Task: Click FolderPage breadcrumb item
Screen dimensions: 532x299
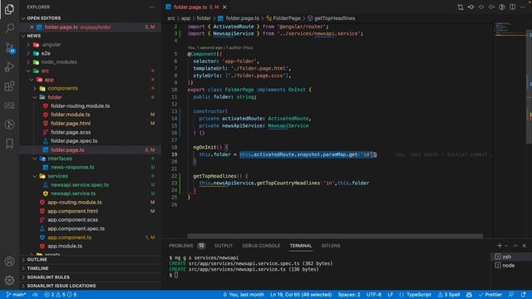Action: coord(283,18)
